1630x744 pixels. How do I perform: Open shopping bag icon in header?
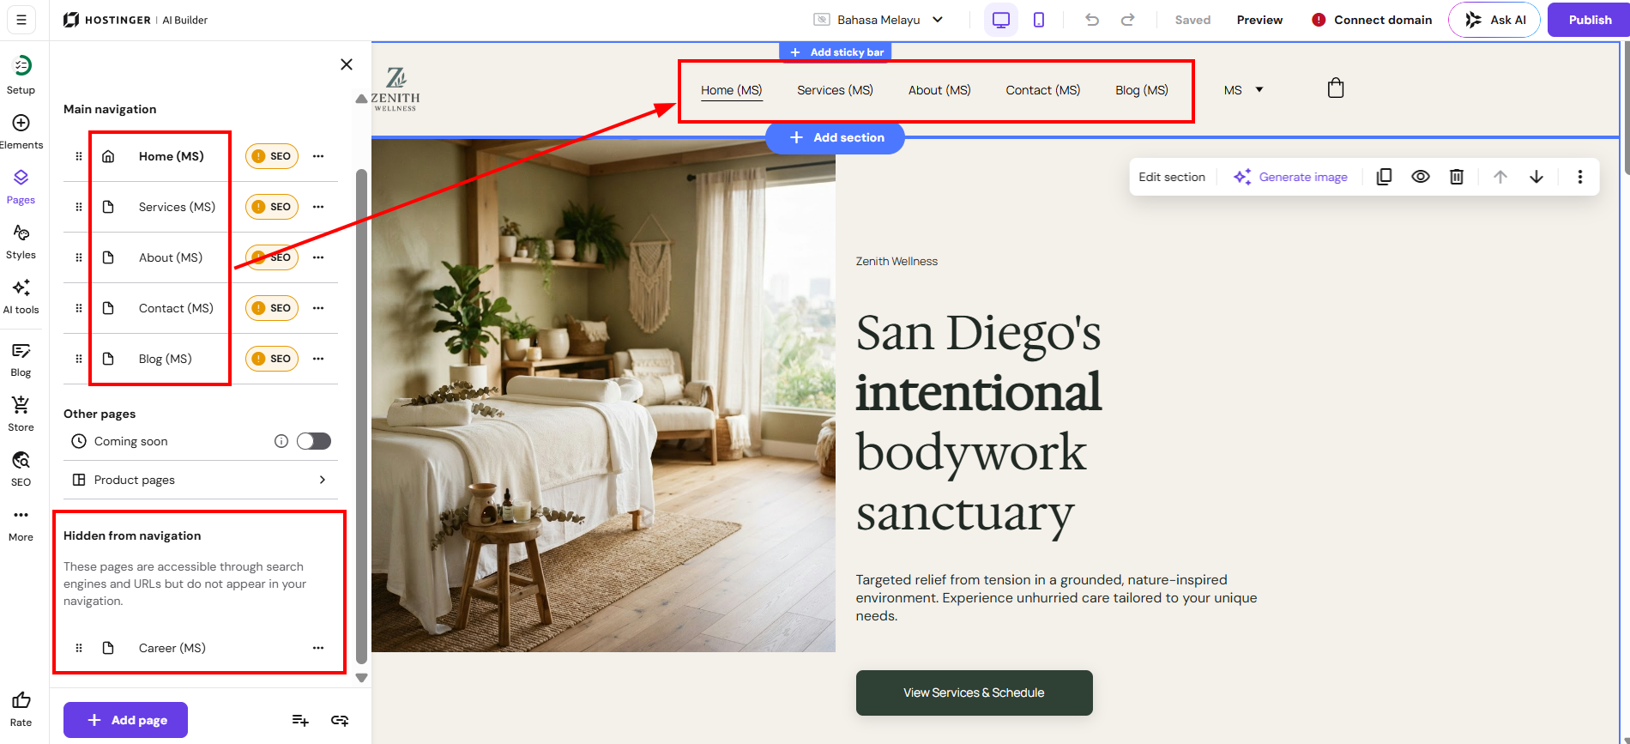(1336, 88)
